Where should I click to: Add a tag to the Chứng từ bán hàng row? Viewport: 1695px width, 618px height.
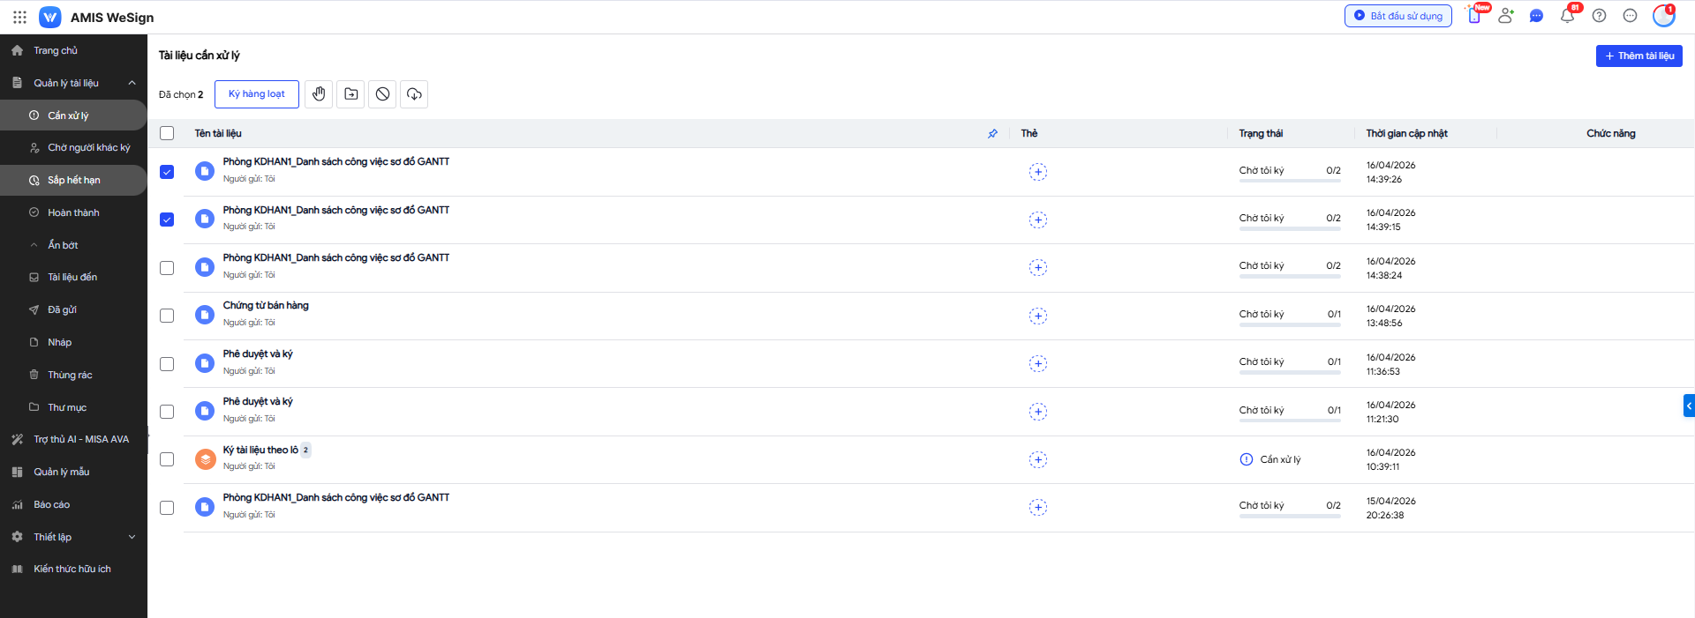click(1038, 316)
